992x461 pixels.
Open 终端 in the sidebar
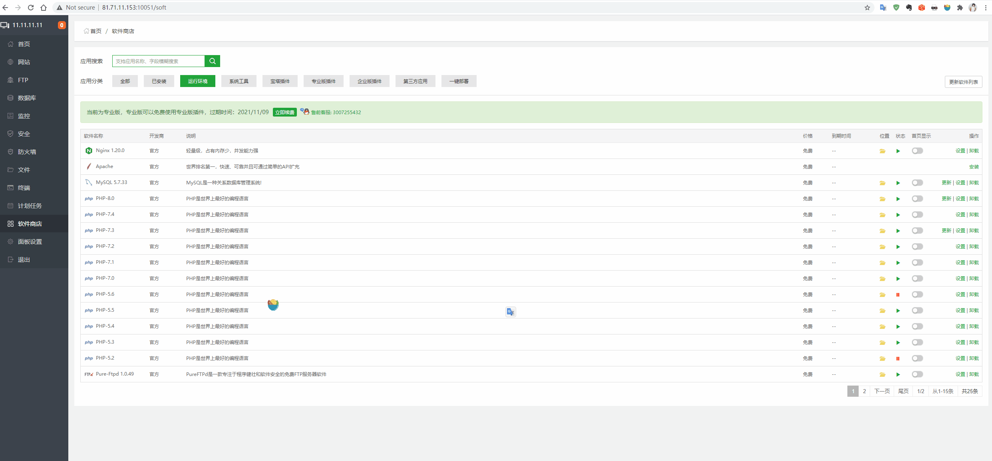coord(34,188)
